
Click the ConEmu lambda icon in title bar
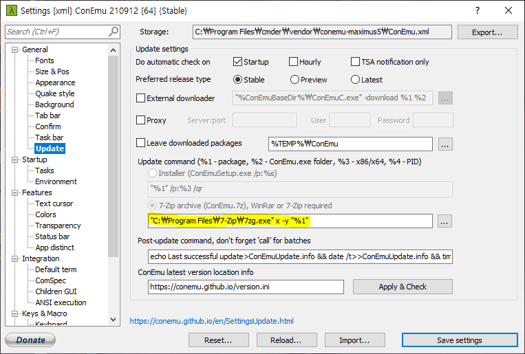[12, 10]
